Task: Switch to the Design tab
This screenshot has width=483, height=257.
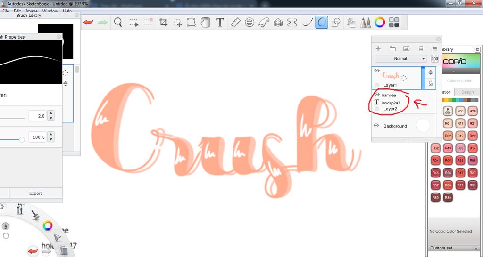Action: [467, 92]
